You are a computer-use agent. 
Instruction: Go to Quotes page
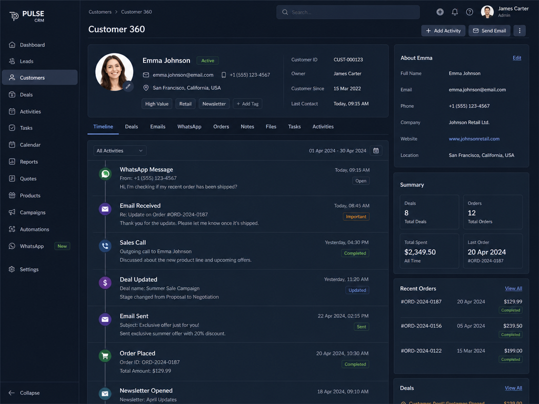click(28, 178)
